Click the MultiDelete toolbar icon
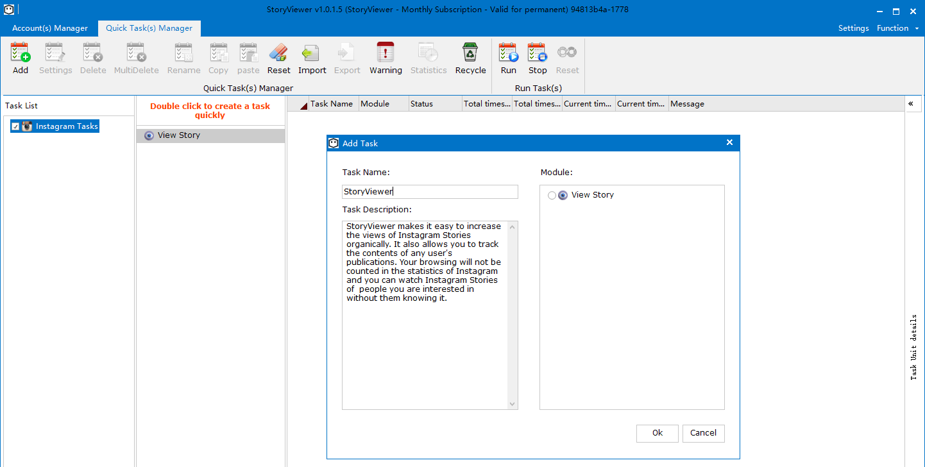The image size is (925, 467). (137, 52)
